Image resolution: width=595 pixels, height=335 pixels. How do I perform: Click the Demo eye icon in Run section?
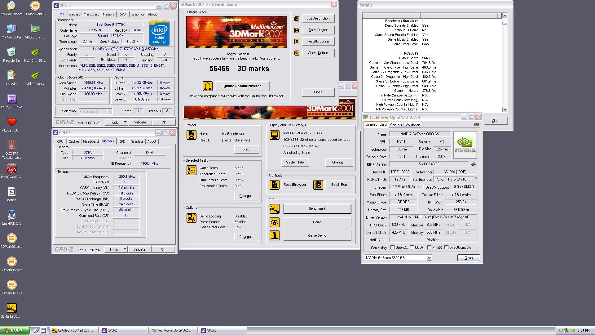(274, 222)
